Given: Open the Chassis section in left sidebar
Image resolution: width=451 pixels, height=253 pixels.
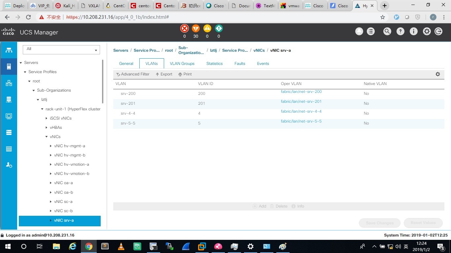Looking at the screenshot, I should pos(9,149).
